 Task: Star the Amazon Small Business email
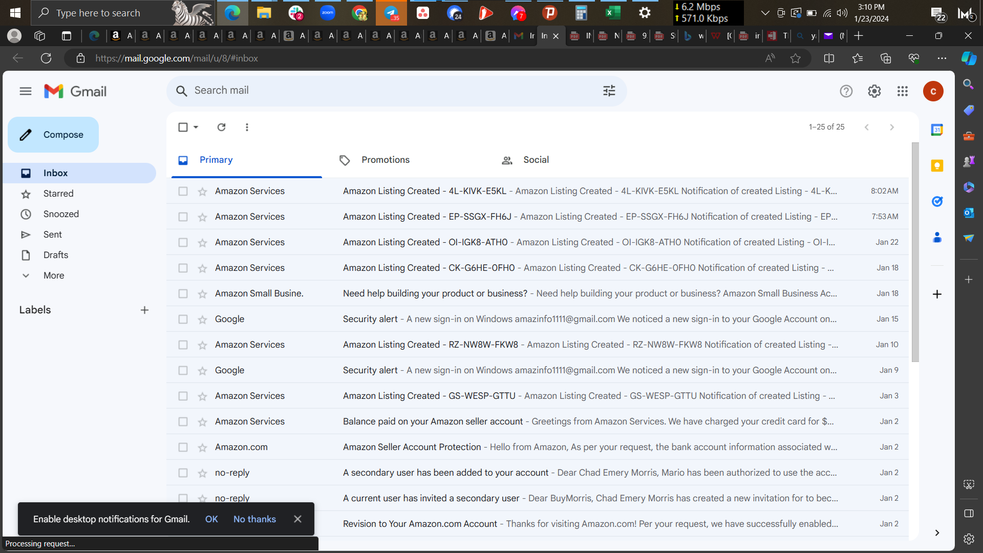coord(202,294)
